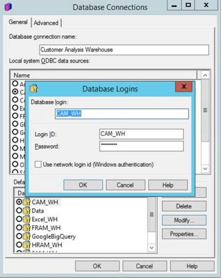Click OK in Database Connections window
222x278 pixels.
pos(97,266)
